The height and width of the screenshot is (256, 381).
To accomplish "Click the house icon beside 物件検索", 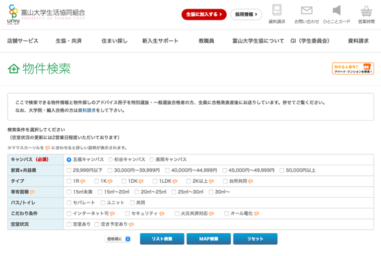I will point(13,69).
